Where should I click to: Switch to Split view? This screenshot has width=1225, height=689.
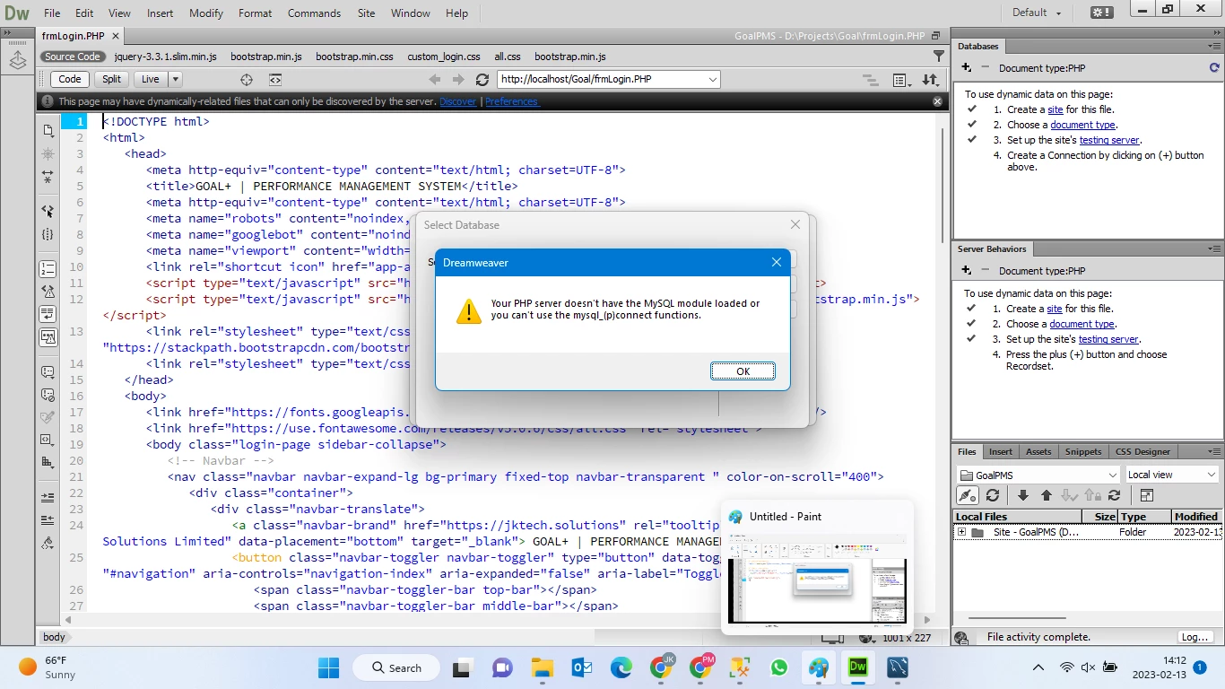point(111,79)
